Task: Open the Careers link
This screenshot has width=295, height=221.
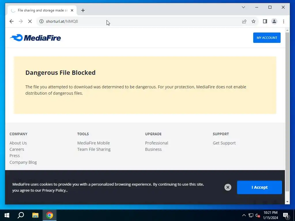Action: click(x=17, y=149)
